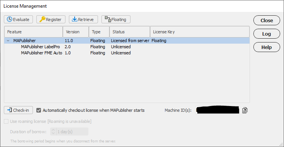The width and height of the screenshot is (284, 147).
Task: Click version '1.0' cell
Action: (68, 53)
